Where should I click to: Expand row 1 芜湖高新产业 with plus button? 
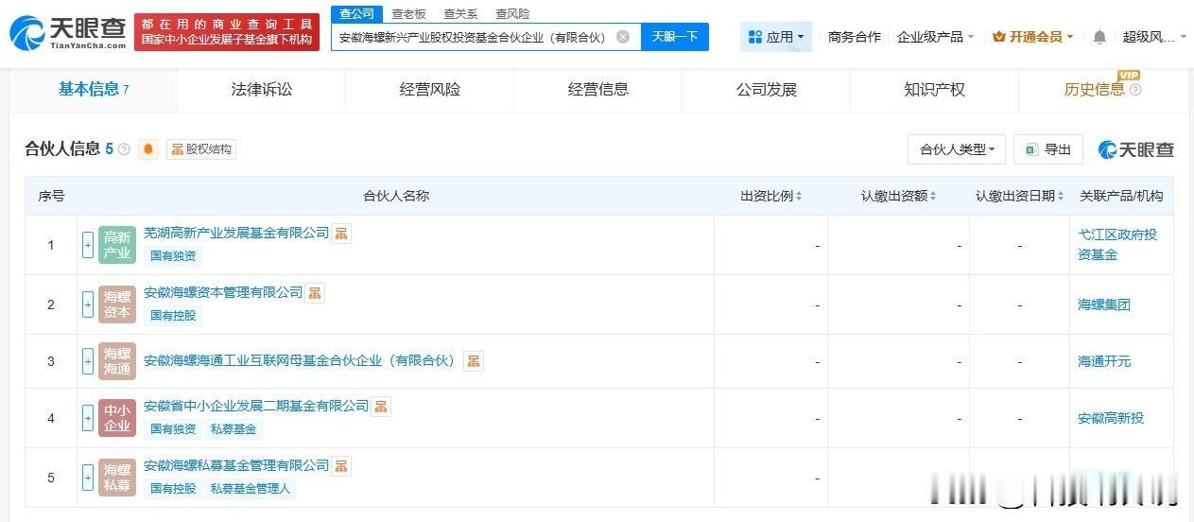pyautogui.click(x=88, y=245)
